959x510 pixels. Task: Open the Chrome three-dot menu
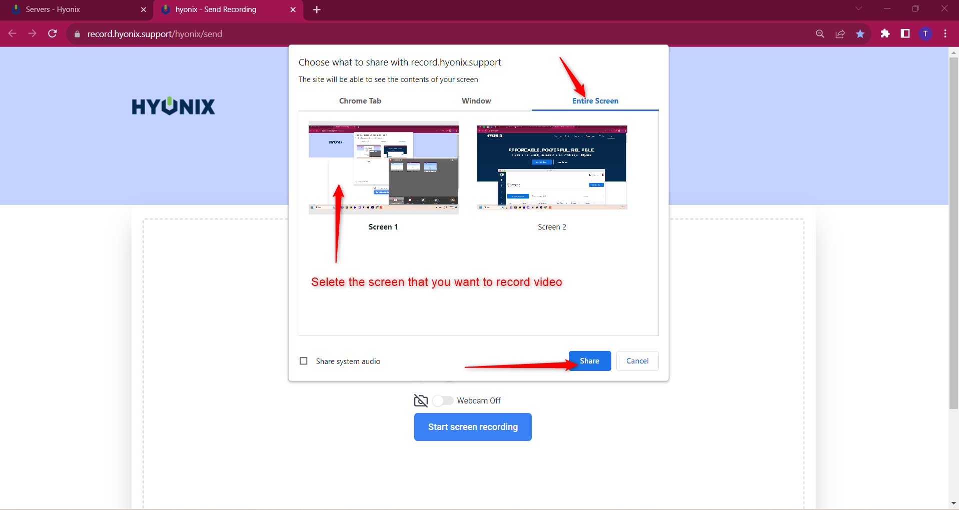945,33
